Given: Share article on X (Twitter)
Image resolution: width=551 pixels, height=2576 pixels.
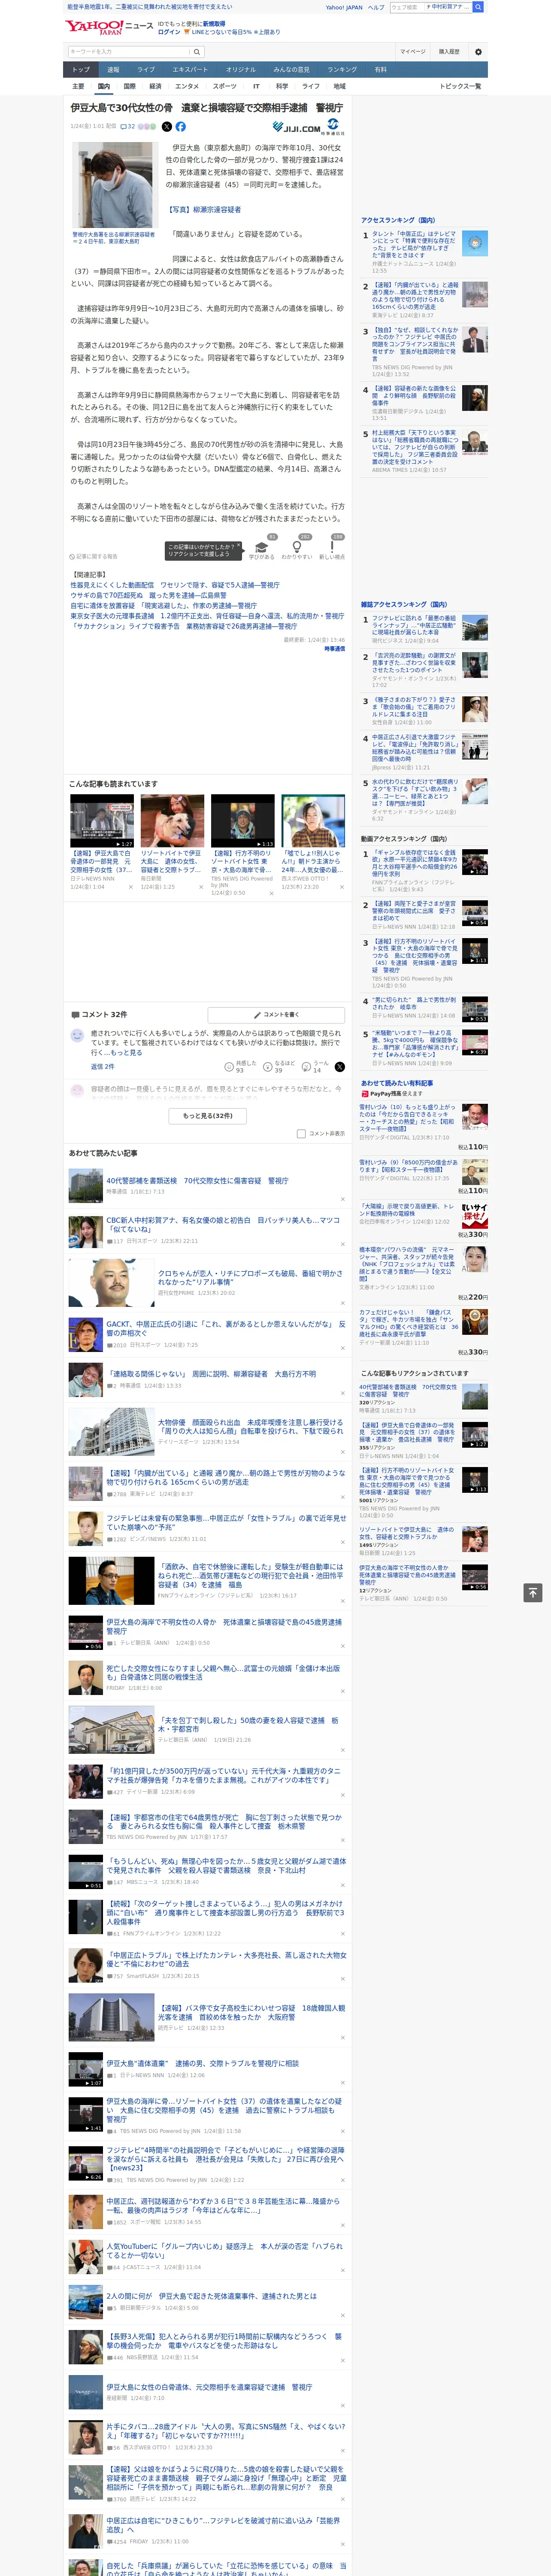Looking at the screenshot, I should [x=167, y=127].
